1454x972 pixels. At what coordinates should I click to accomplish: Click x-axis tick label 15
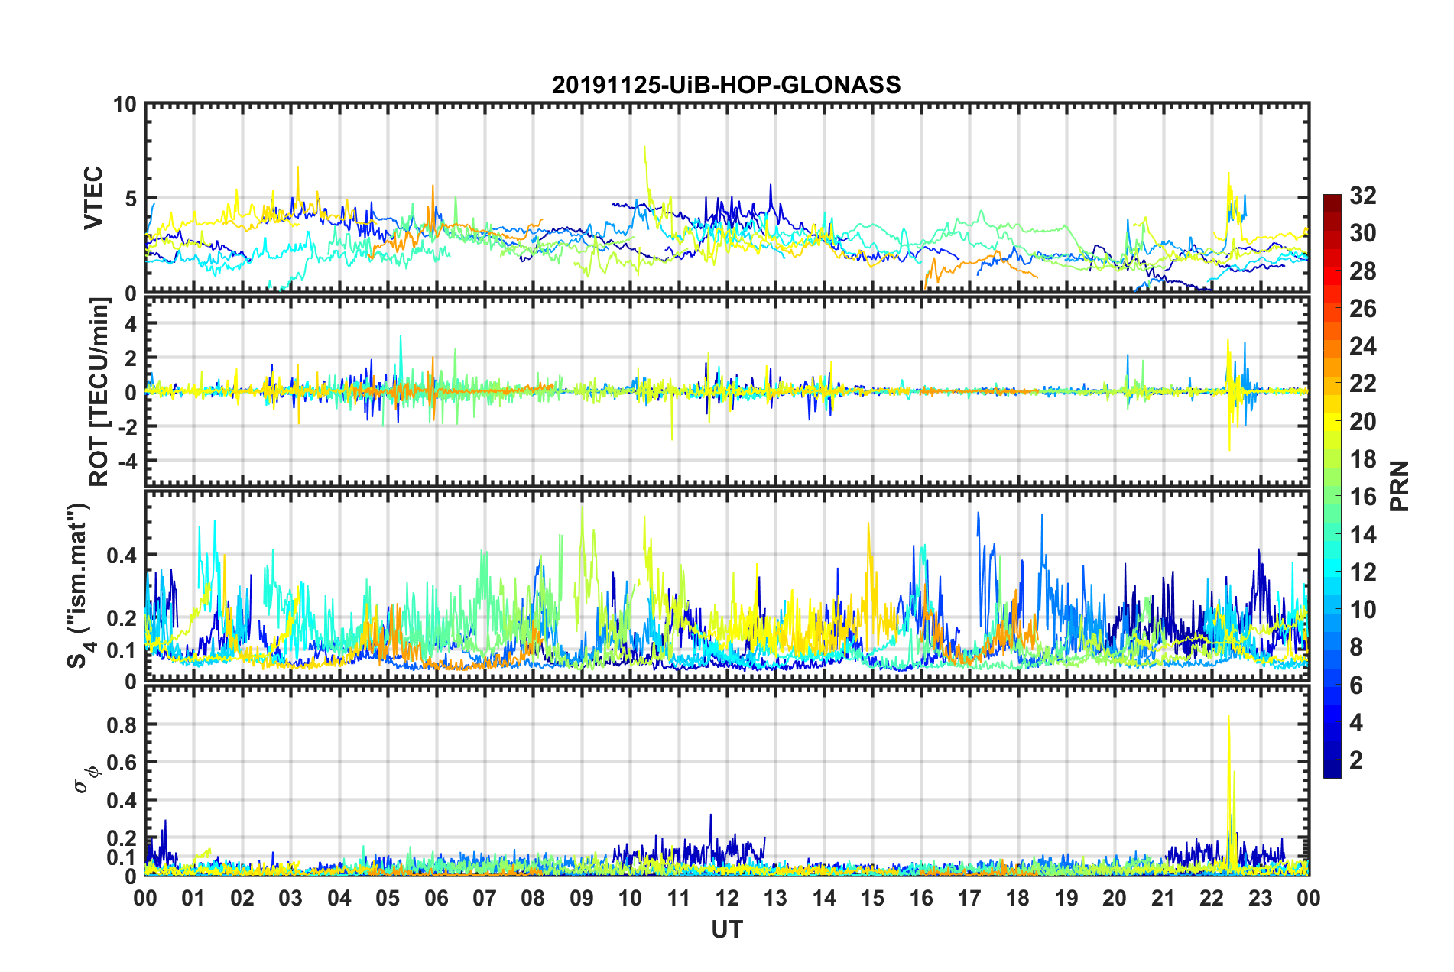point(872,898)
